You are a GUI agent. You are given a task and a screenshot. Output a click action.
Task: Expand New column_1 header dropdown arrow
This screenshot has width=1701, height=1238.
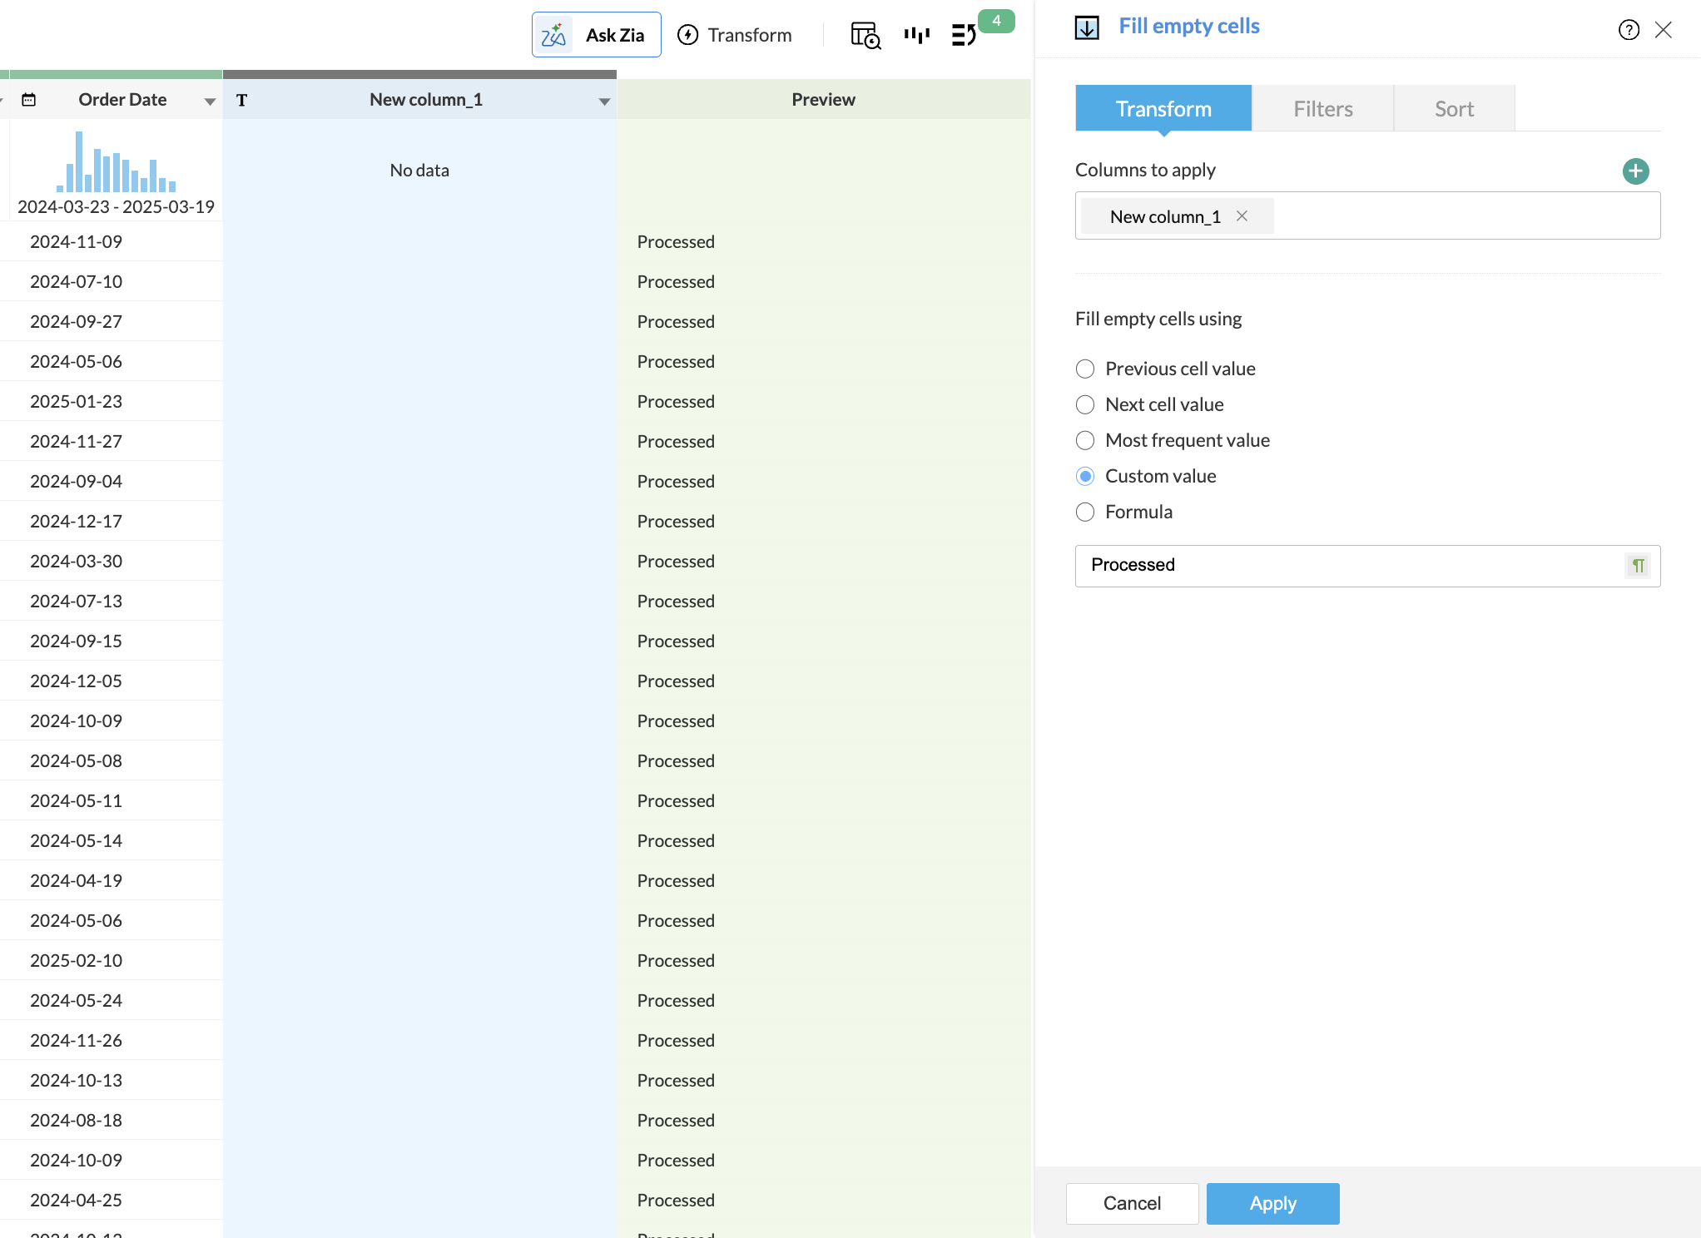(604, 102)
